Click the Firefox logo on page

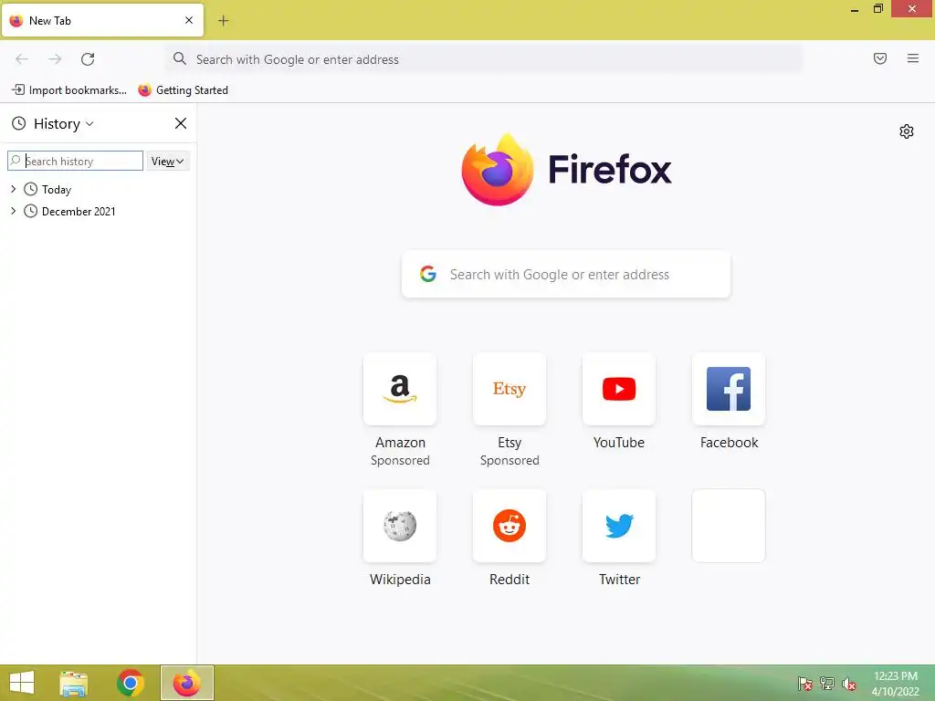click(x=566, y=169)
